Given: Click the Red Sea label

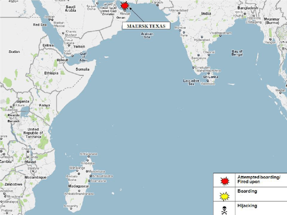Looking at the screenshot, I should 39,25.
